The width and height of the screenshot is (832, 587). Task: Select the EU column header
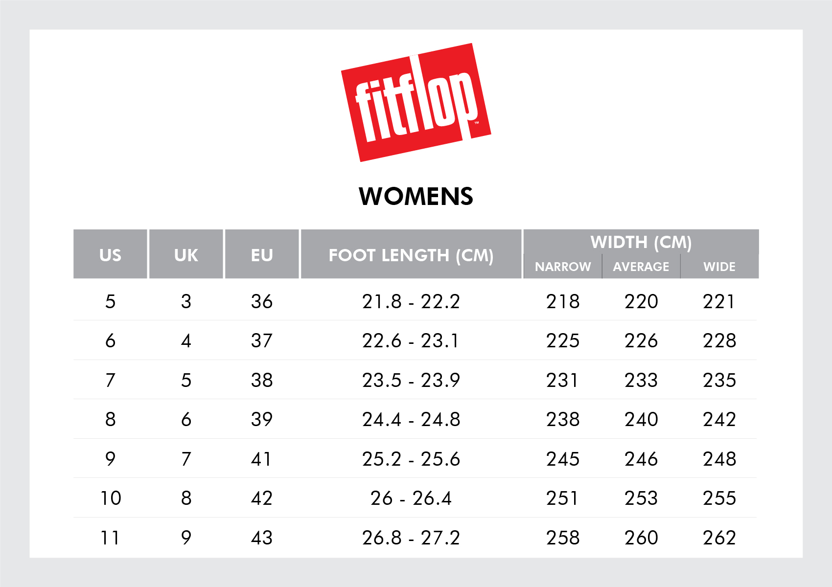click(x=262, y=255)
